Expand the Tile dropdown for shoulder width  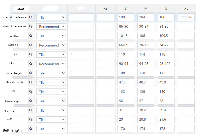[x=51, y=82]
